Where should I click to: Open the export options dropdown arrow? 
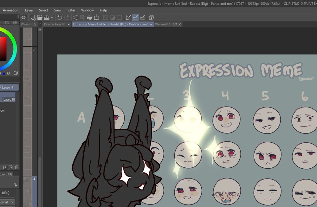tap(52, 17)
